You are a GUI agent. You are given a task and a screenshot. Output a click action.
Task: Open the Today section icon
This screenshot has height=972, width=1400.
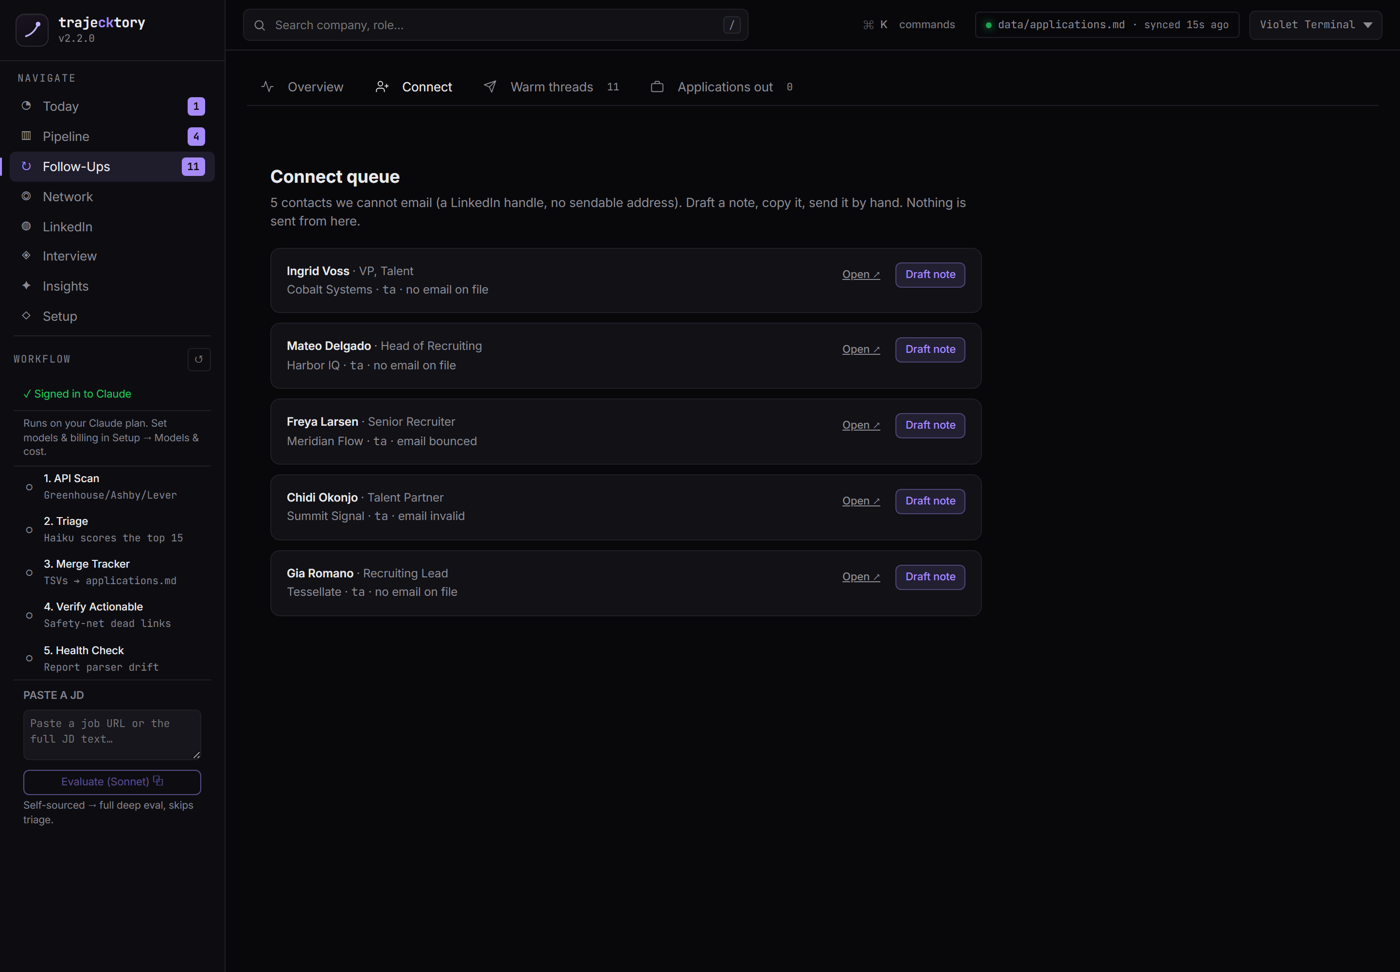tap(26, 106)
